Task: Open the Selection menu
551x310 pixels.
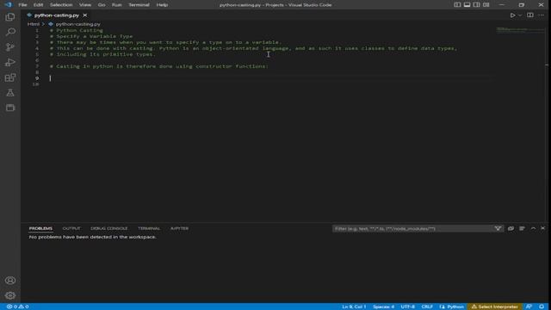Action: click(x=61, y=5)
